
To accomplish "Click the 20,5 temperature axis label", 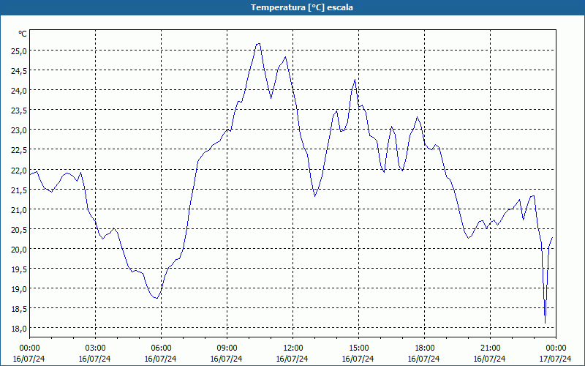I will point(19,229).
